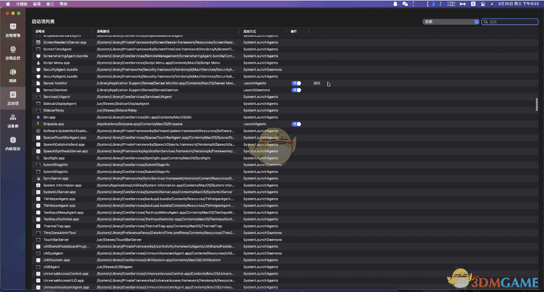Click the WeChat icon in the menu bar
544x292 pixels.
tap(405, 4)
